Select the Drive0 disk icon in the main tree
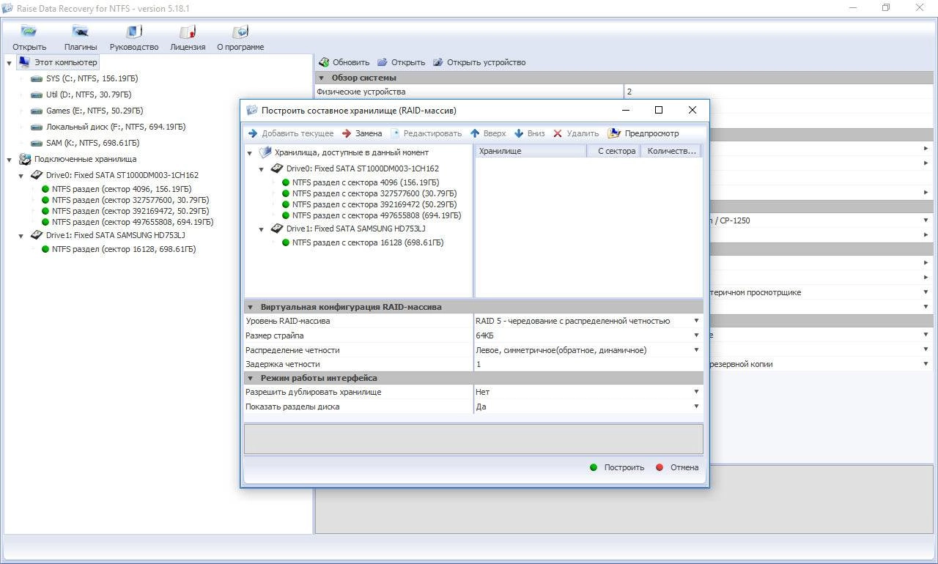938x564 pixels. click(x=36, y=175)
